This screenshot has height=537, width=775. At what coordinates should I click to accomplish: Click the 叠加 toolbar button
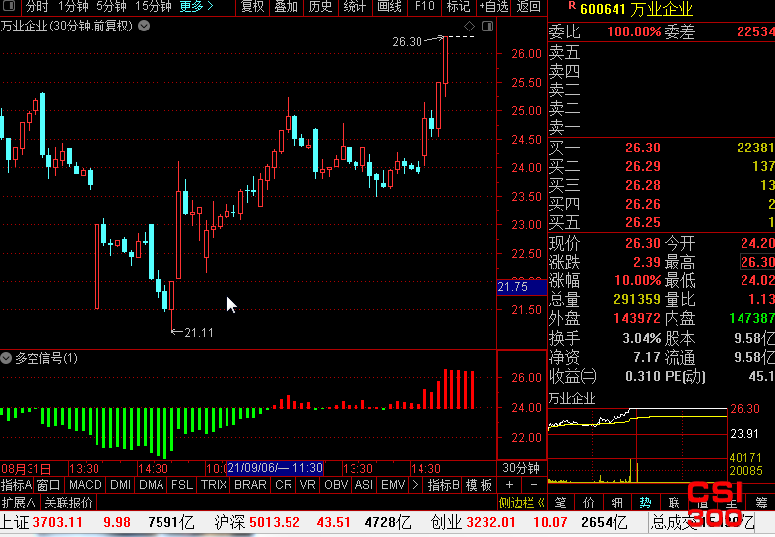coord(287,7)
